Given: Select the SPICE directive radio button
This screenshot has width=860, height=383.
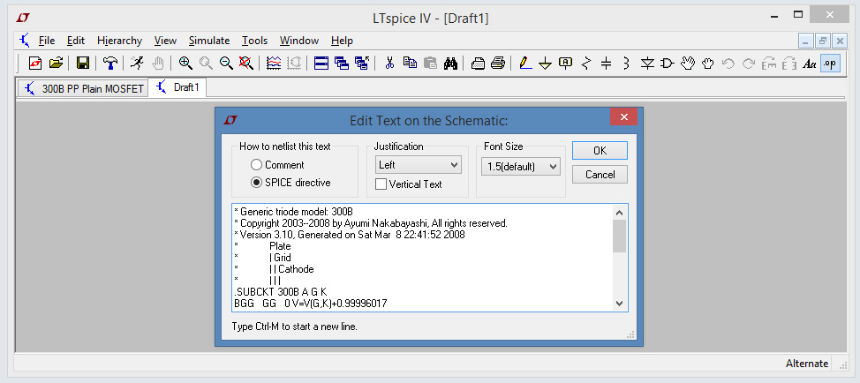Looking at the screenshot, I should coord(257,183).
